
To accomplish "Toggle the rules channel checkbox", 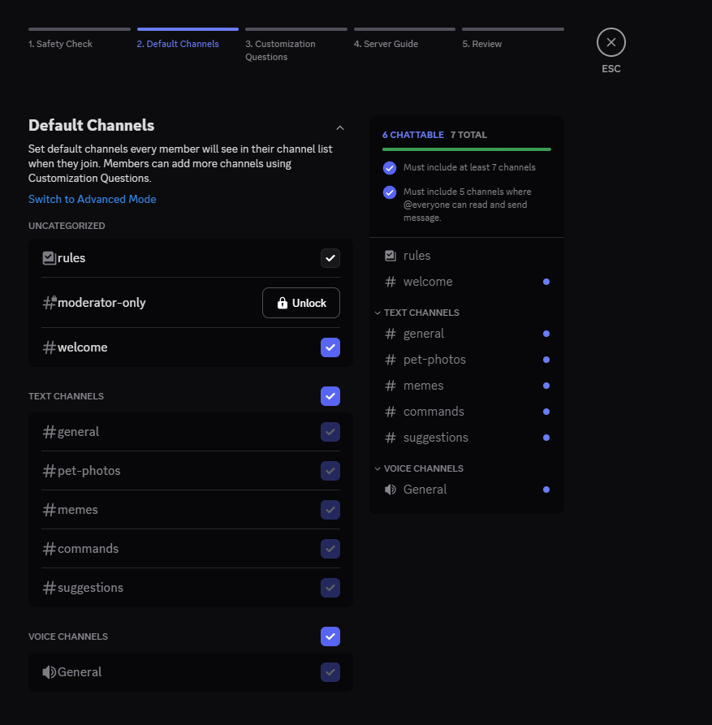I will (x=330, y=258).
